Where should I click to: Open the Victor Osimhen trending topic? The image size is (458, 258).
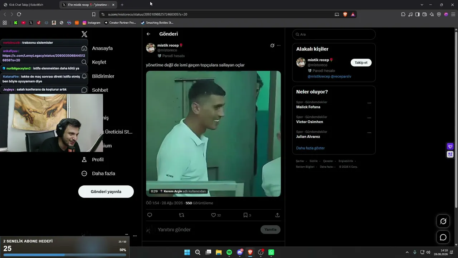pyautogui.click(x=310, y=122)
